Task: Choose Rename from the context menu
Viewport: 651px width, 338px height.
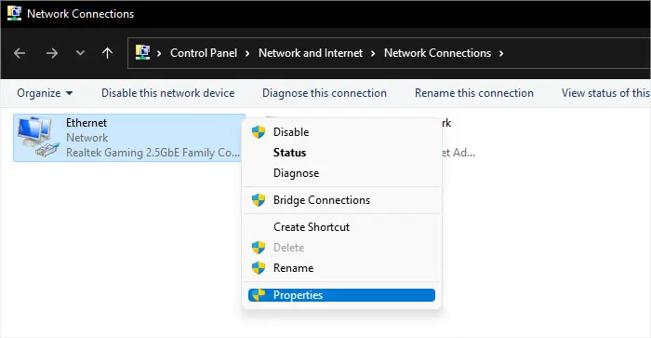Action: [341, 268]
